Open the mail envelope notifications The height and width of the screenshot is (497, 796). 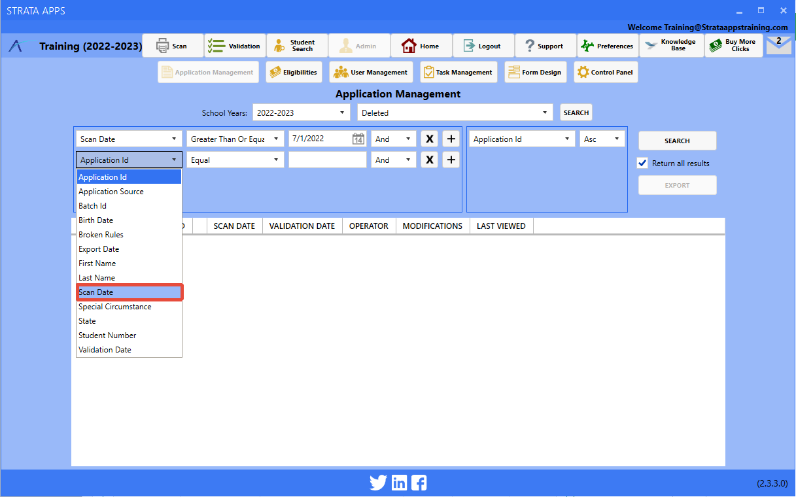(x=778, y=45)
